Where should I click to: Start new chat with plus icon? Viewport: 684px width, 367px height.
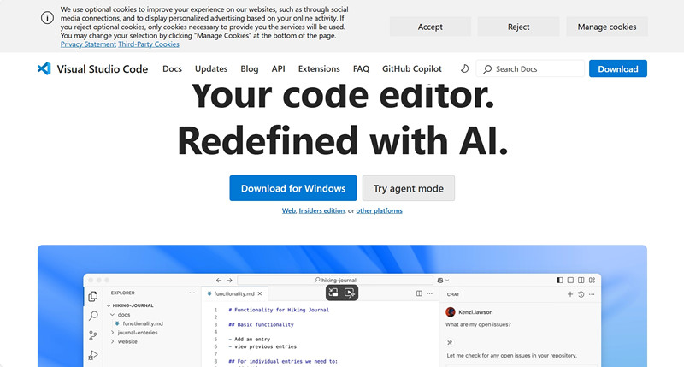570,294
